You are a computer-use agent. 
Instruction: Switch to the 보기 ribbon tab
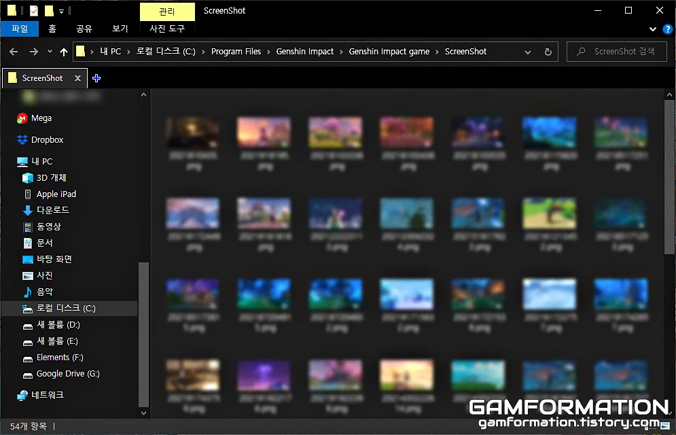[120, 29]
